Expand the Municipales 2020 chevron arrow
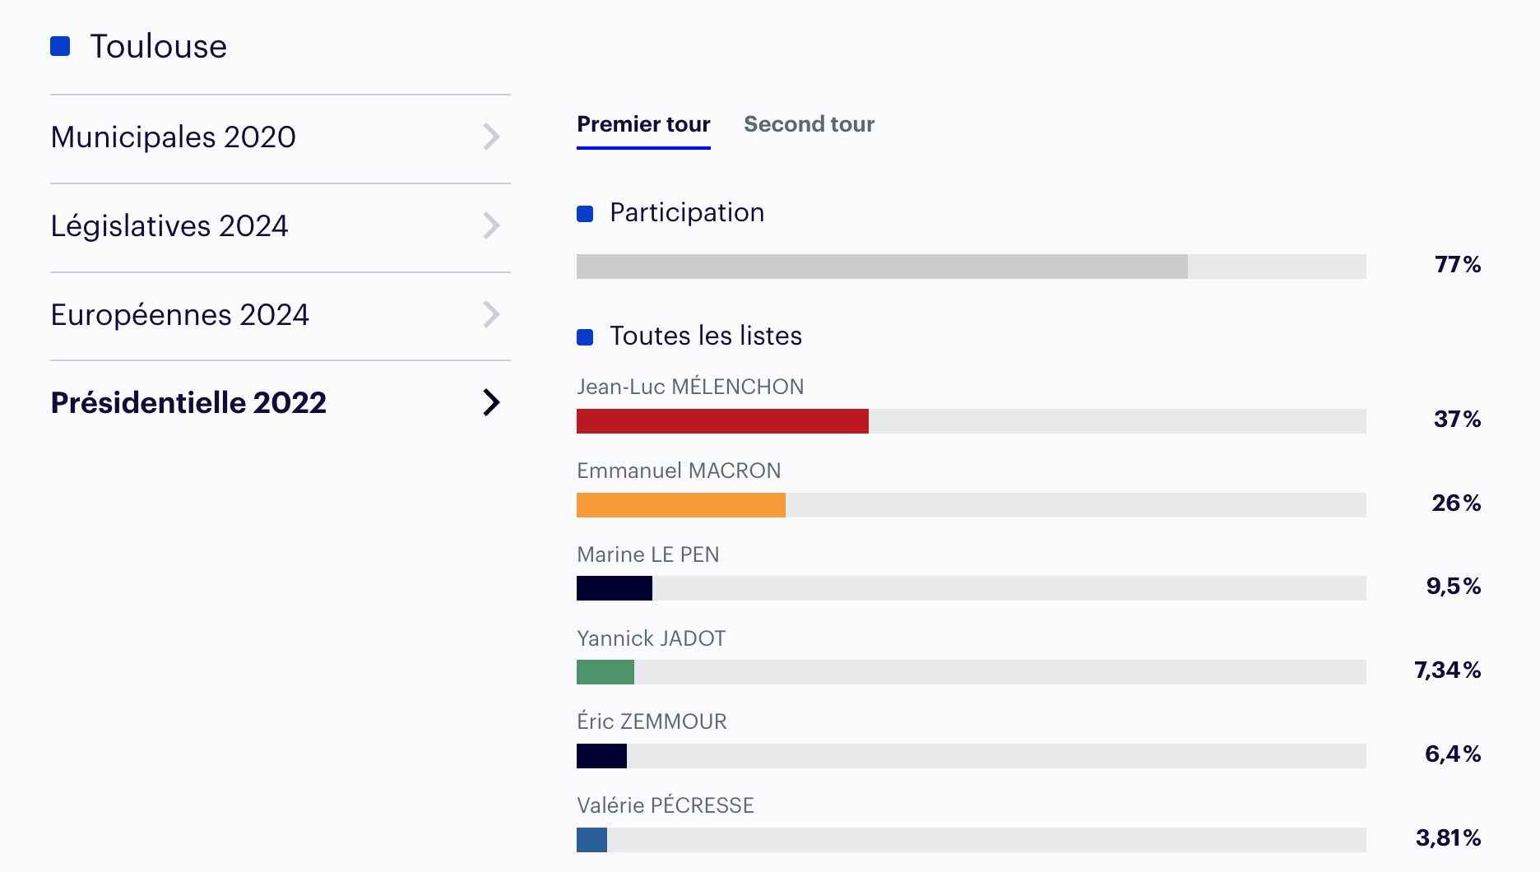The width and height of the screenshot is (1540, 872). [x=491, y=137]
